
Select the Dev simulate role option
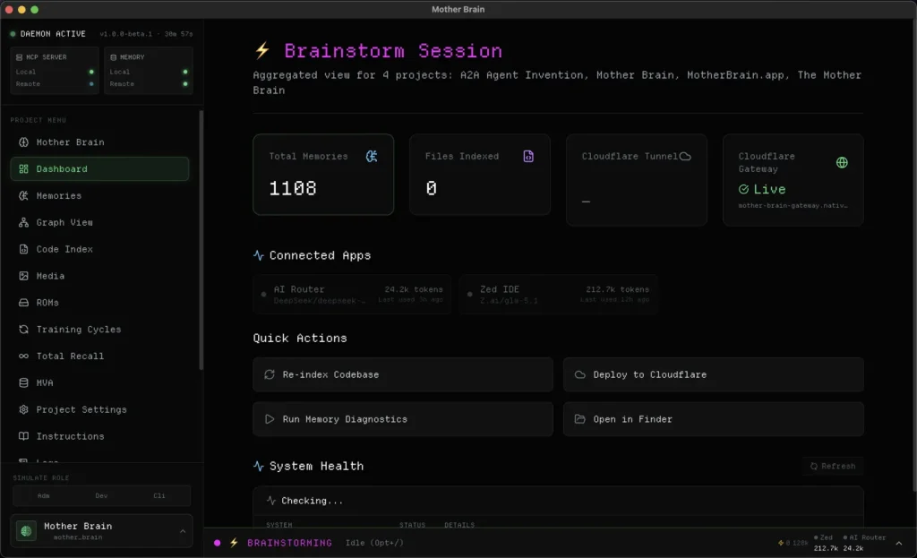[101, 495]
